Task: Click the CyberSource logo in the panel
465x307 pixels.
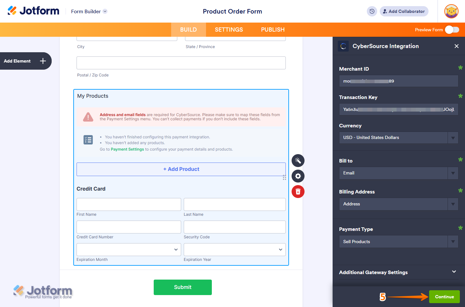Action: click(343, 46)
